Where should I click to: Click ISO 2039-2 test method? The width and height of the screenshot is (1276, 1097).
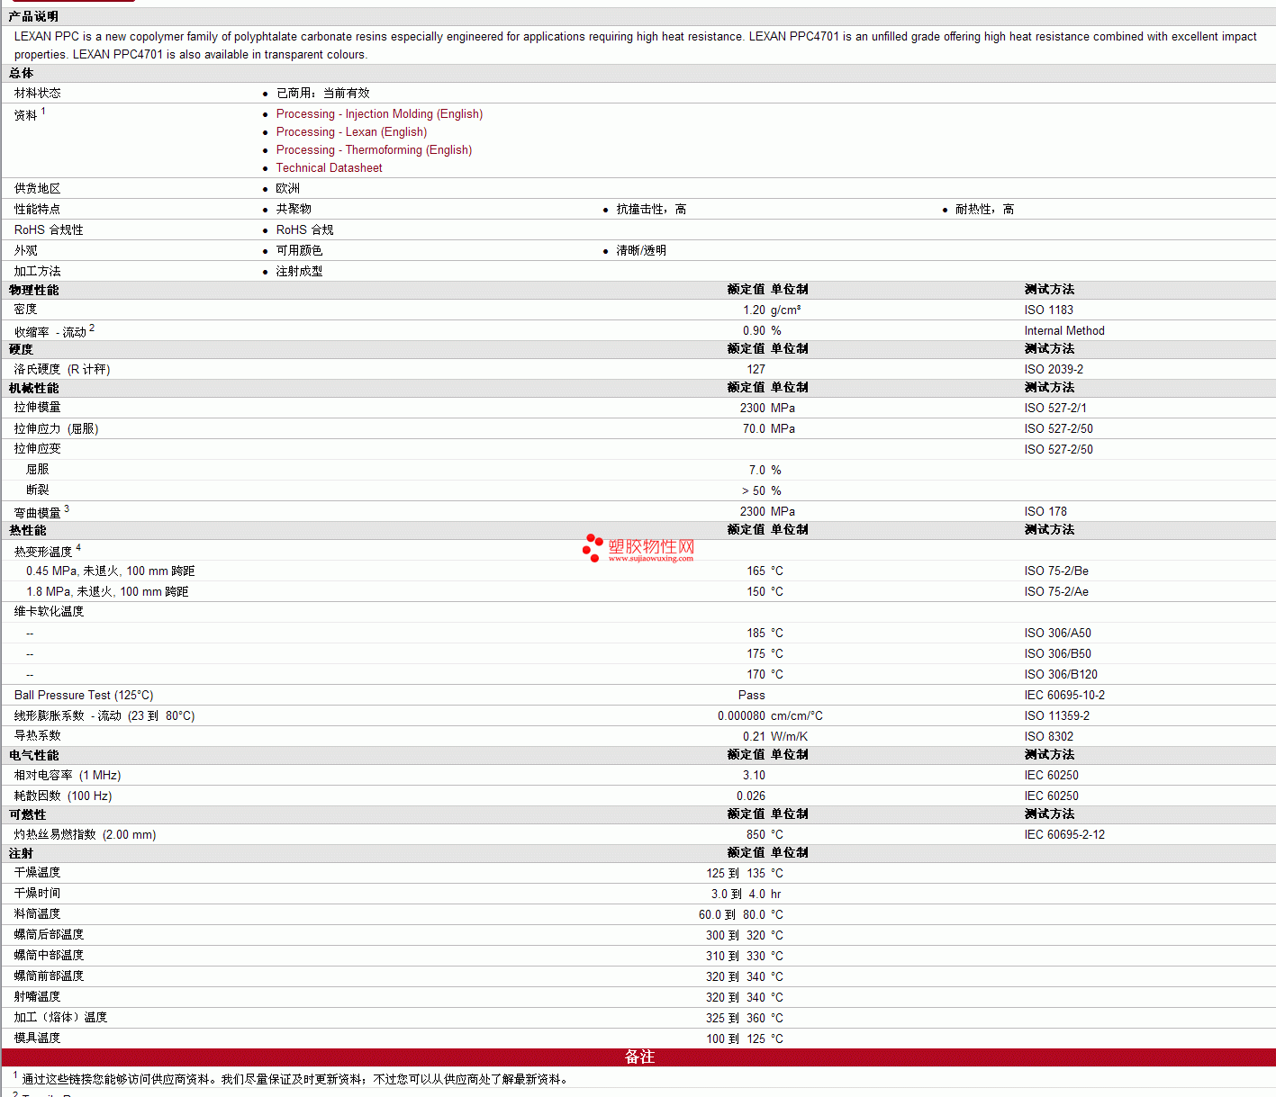[1054, 370]
